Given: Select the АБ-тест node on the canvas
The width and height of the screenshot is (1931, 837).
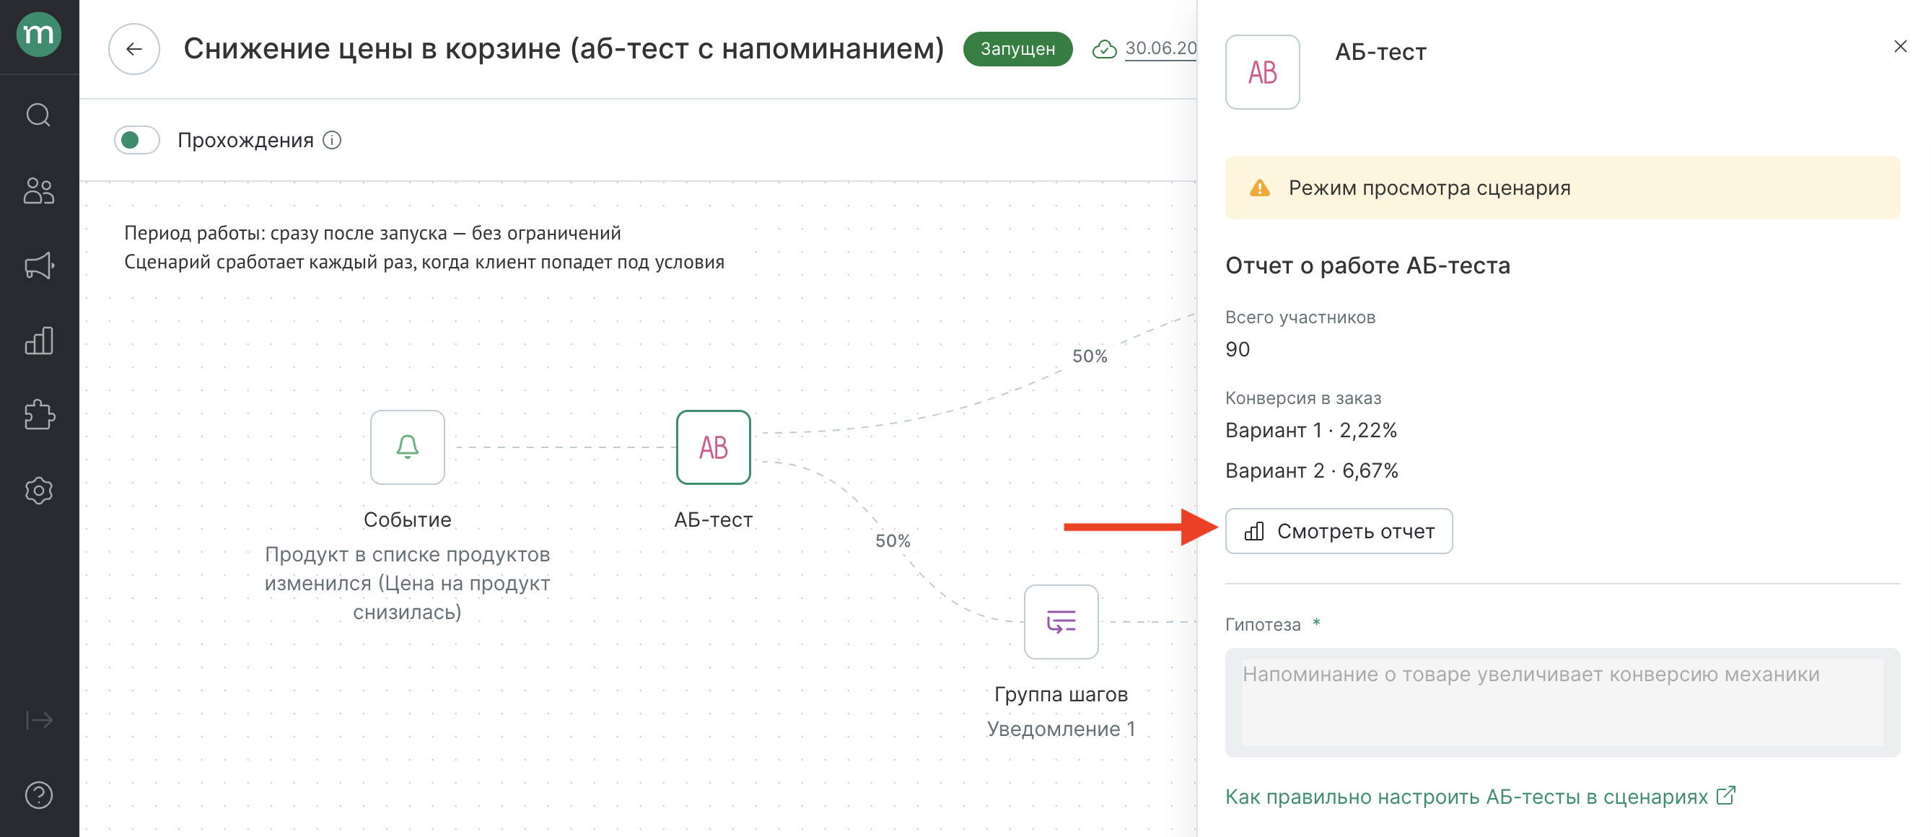Looking at the screenshot, I should coord(714,447).
